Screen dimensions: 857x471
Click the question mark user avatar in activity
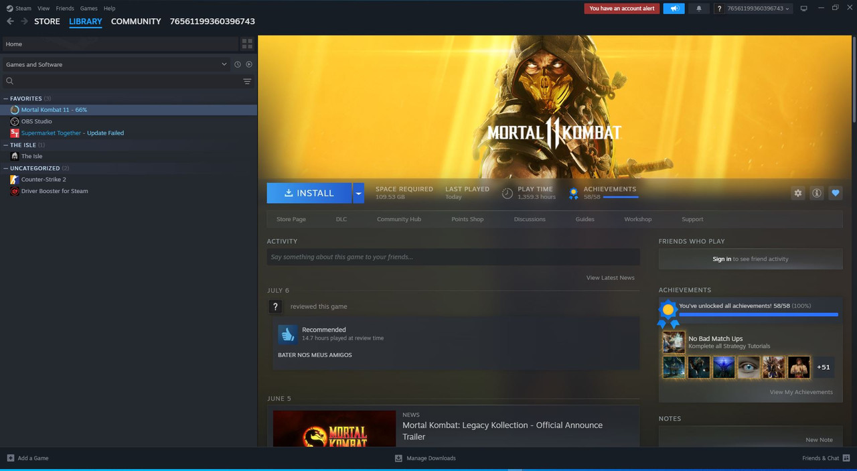coord(275,306)
